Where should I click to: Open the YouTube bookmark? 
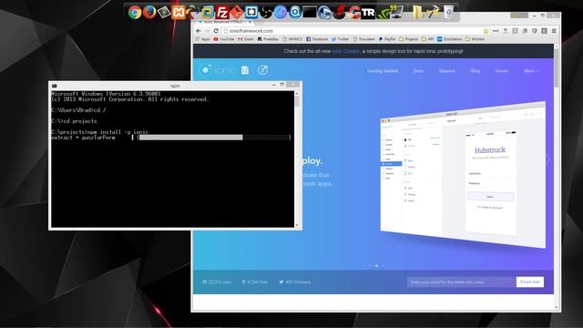224,39
